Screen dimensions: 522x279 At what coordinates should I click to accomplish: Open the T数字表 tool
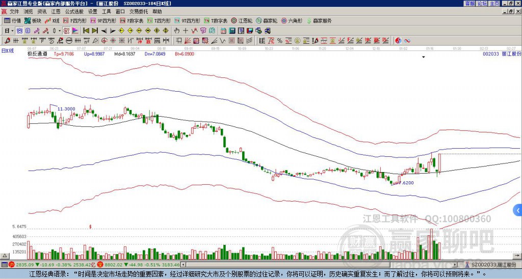[216, 20]
